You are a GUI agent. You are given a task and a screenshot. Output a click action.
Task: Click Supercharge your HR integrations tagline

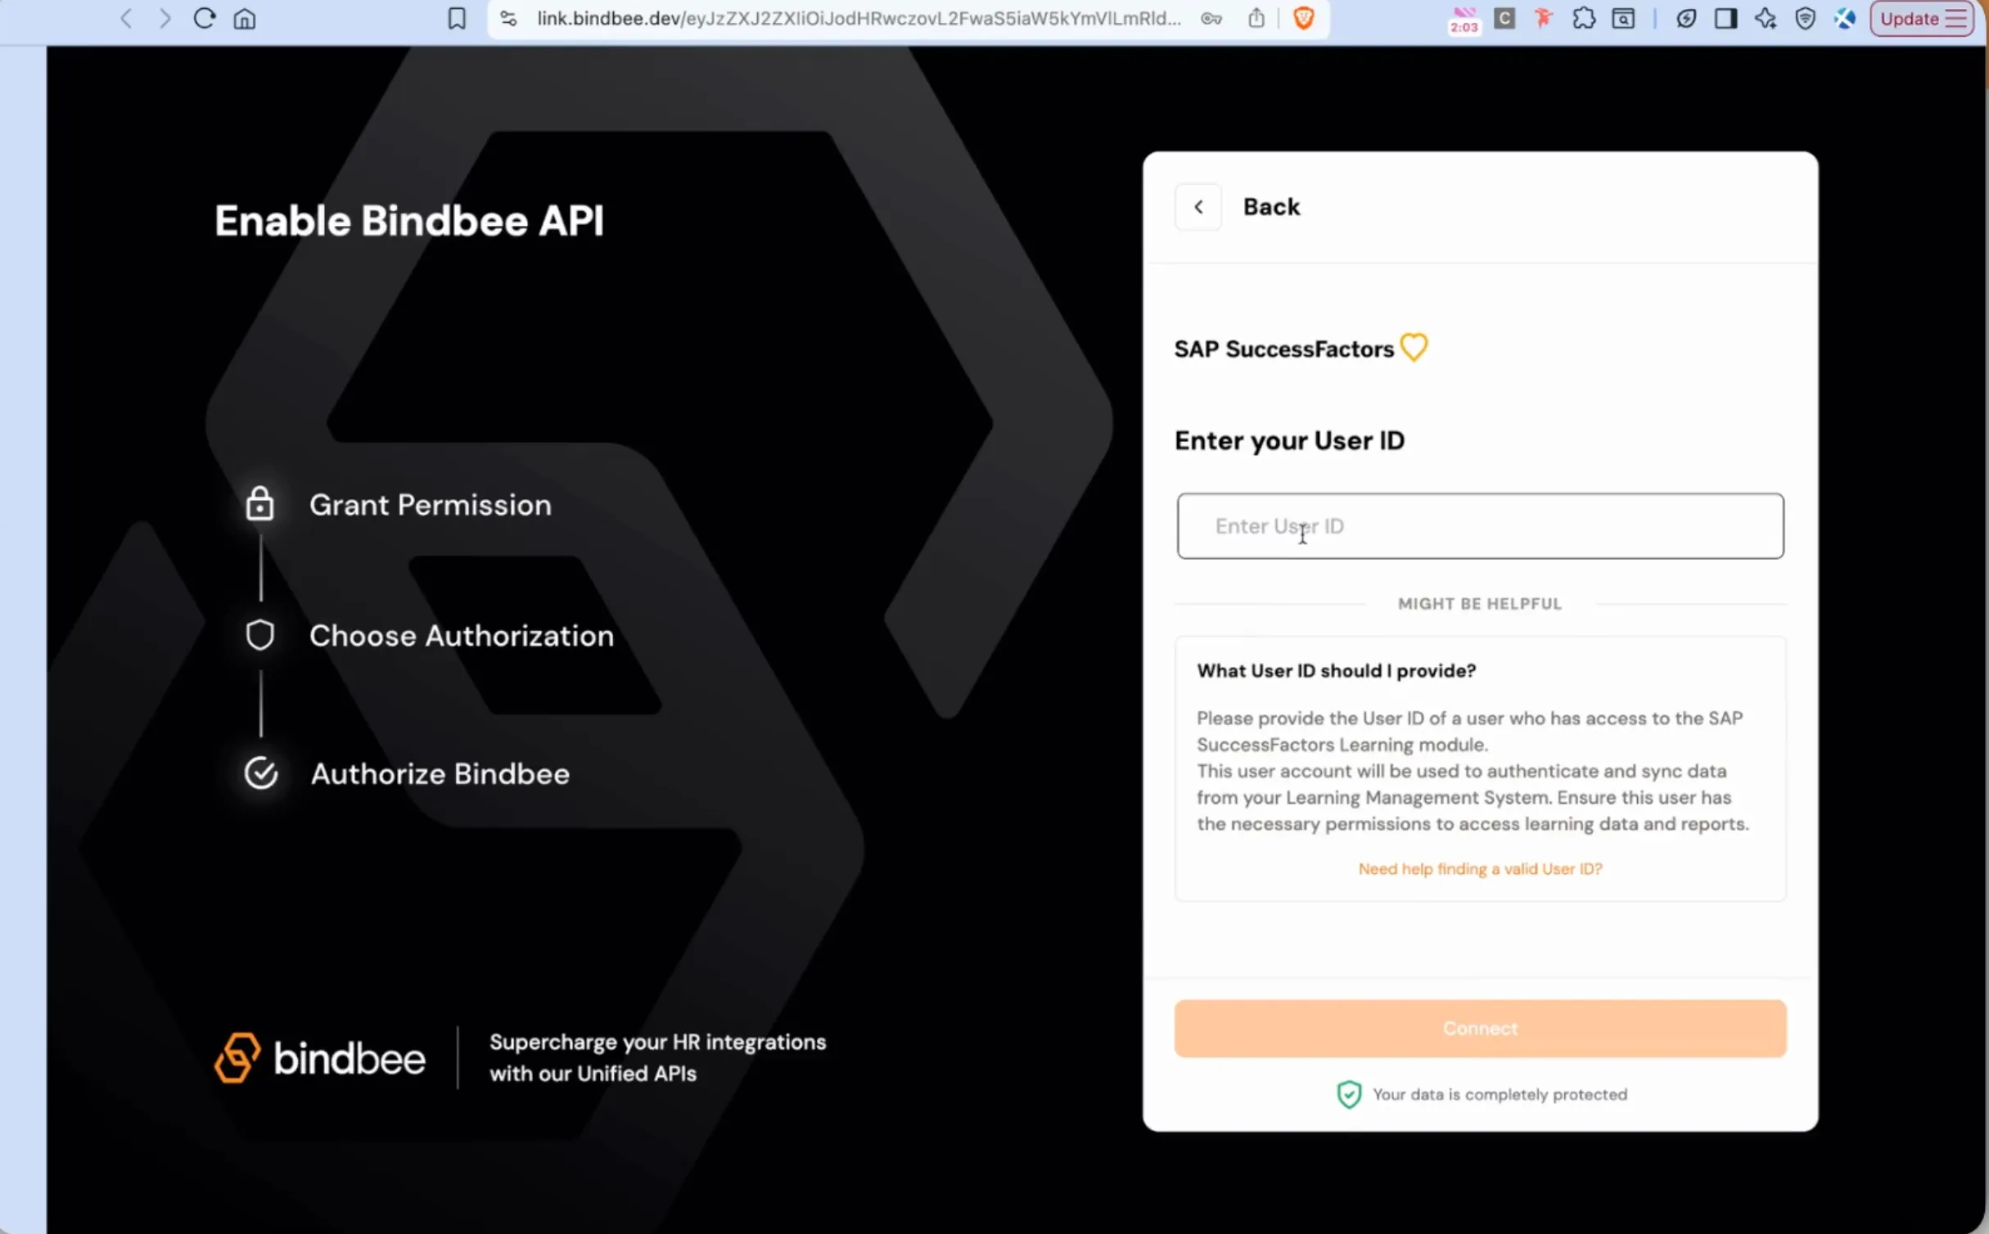tap(657, 1057)
